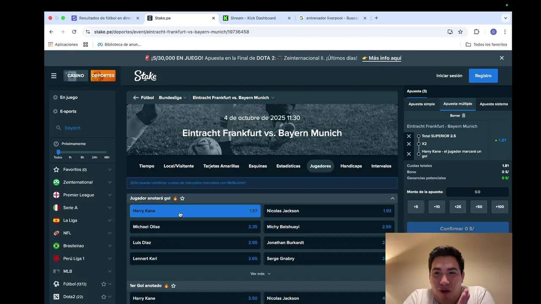Remove Total SUPERIOR 2.5 from bet slip
The image size is (541, 304).
pyautogui.click(x=409, y=136)
